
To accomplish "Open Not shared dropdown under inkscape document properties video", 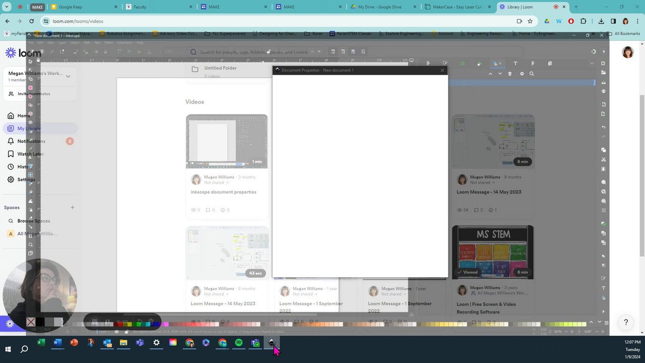I will click(x=216, y=183).
